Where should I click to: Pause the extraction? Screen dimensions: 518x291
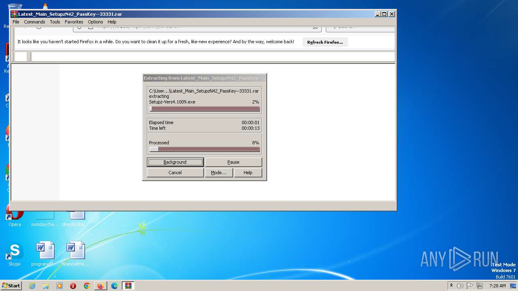click(234, 162)
